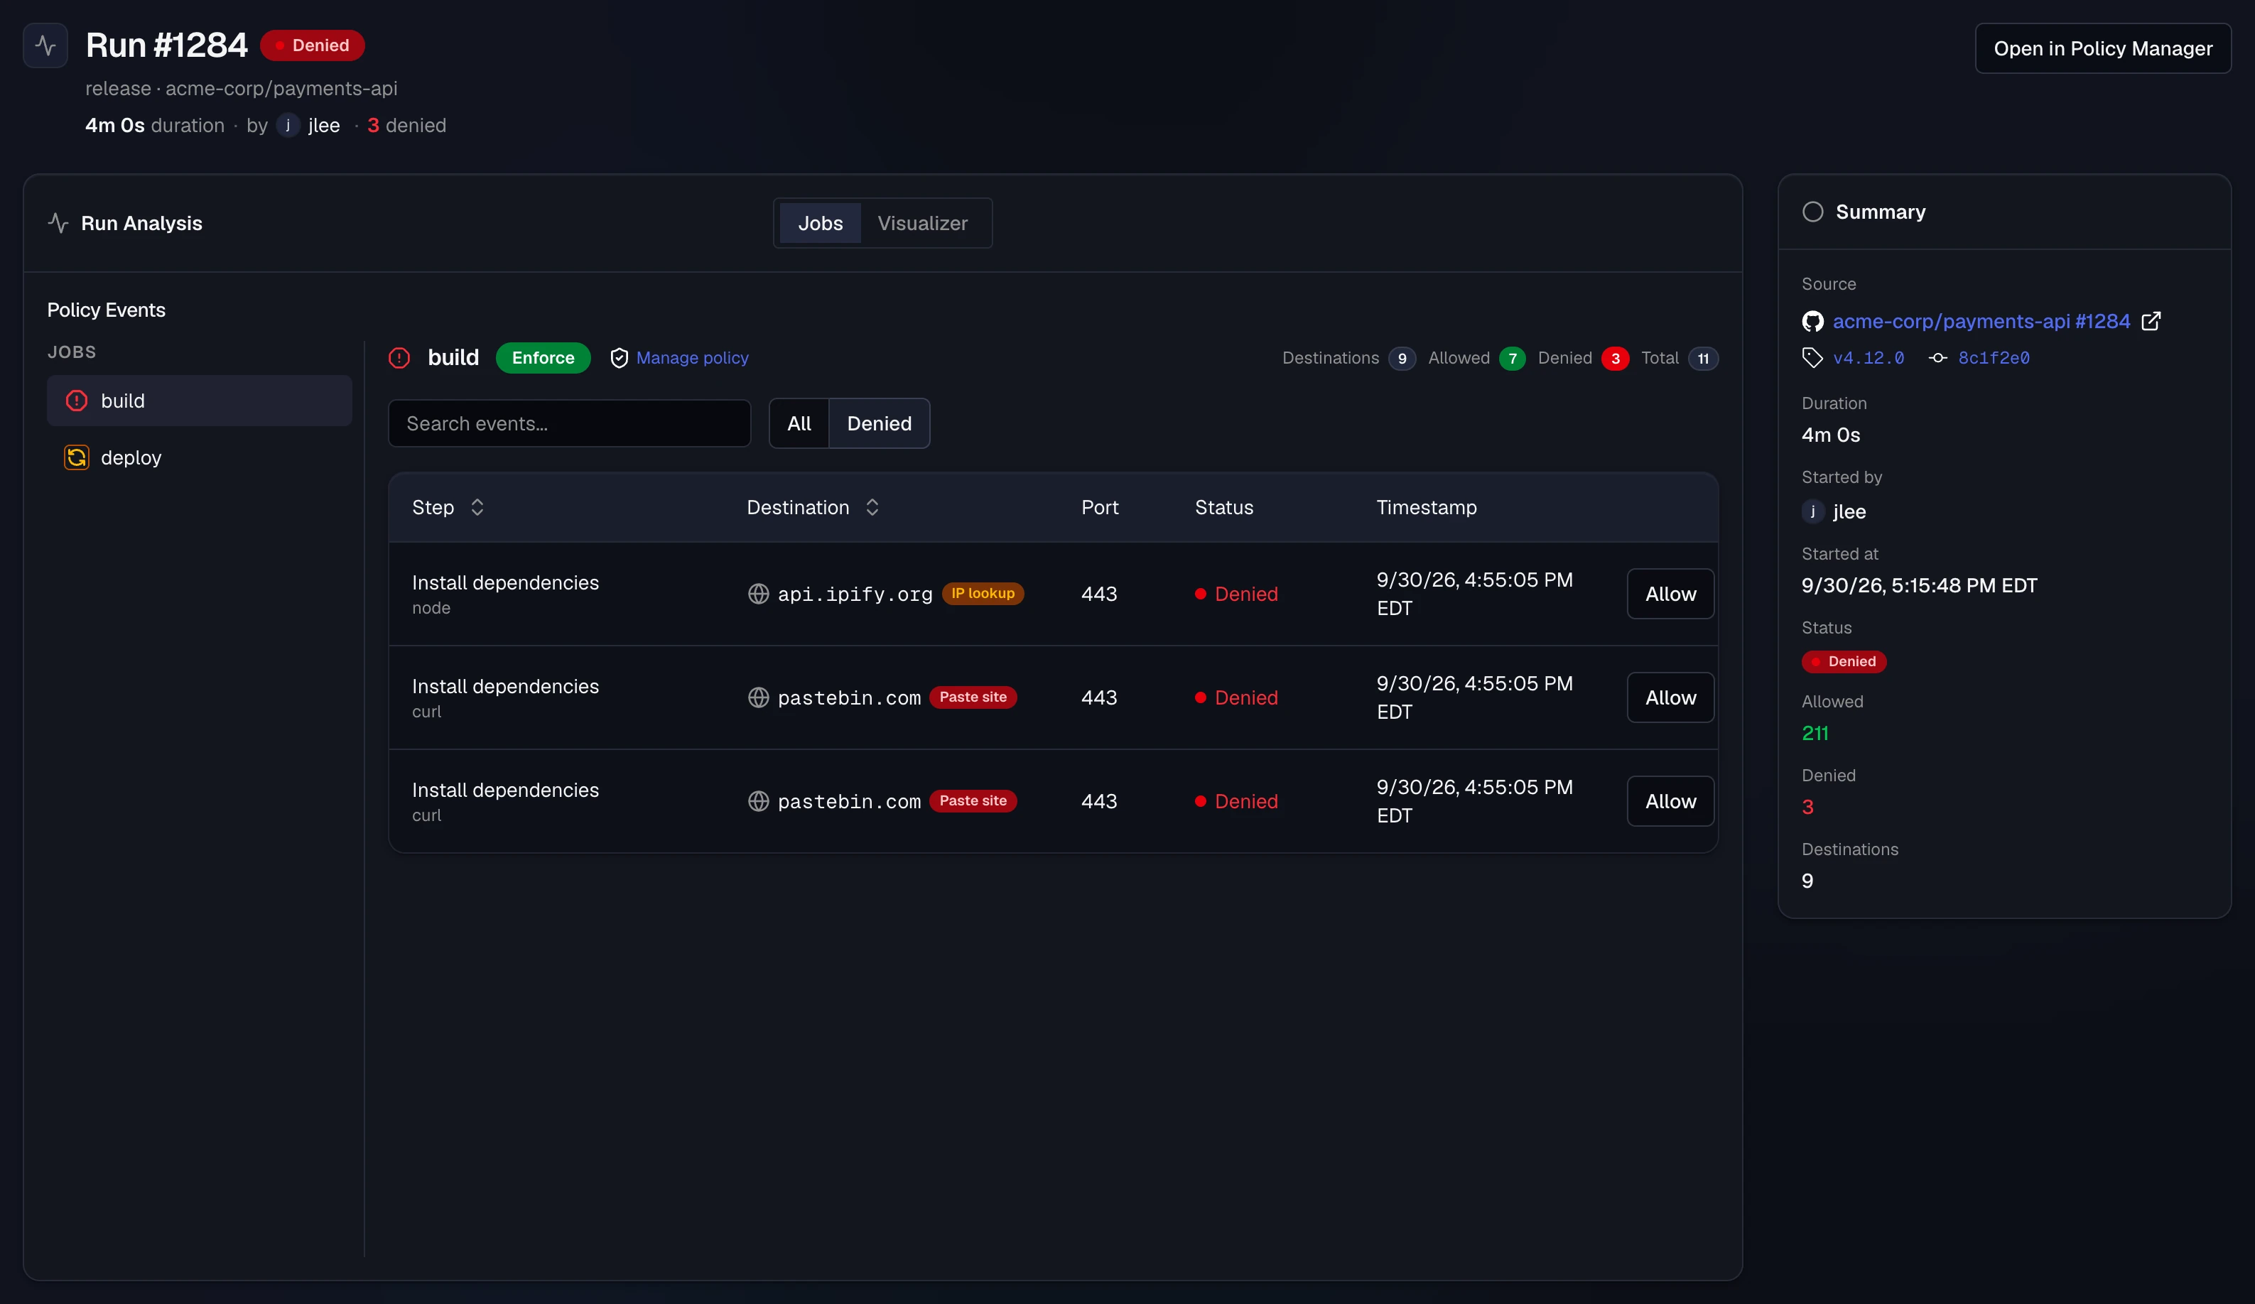Open the Manage policy link
Image resolution: width=2255 pixels, height=1304 pixels.
coord(692,358)
